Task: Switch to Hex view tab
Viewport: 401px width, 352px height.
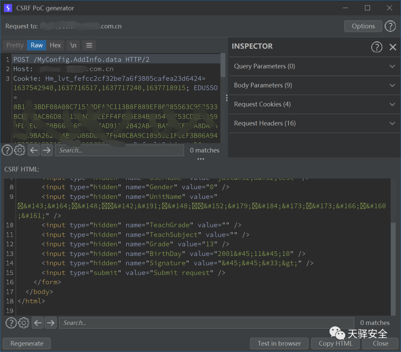Action: coord(55,45)
